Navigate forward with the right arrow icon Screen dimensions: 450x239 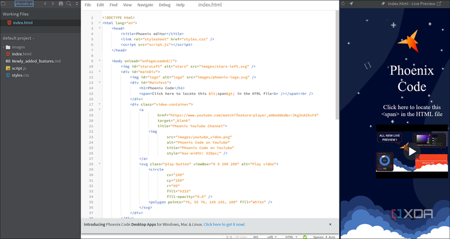click(x=53, y=4)
